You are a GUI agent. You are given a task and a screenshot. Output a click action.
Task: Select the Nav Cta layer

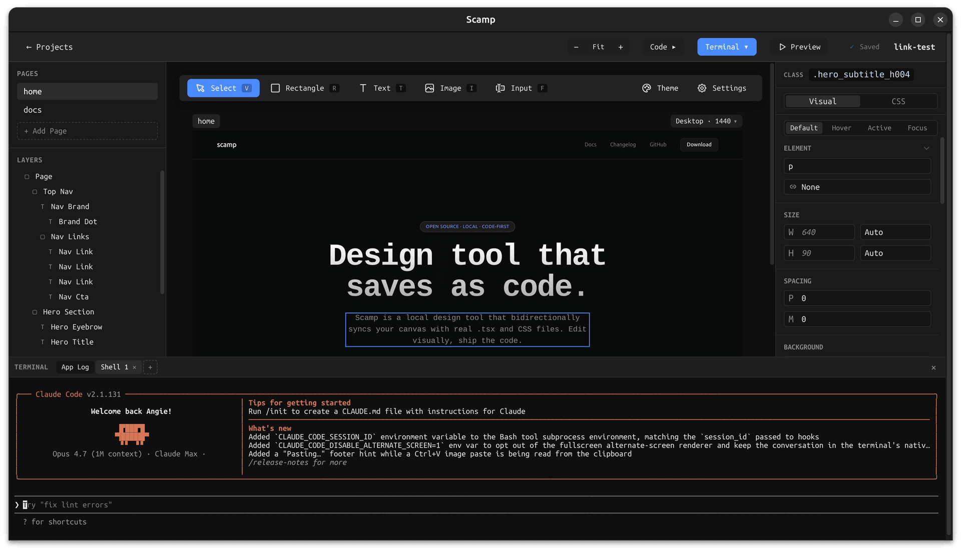coord(74,297)
